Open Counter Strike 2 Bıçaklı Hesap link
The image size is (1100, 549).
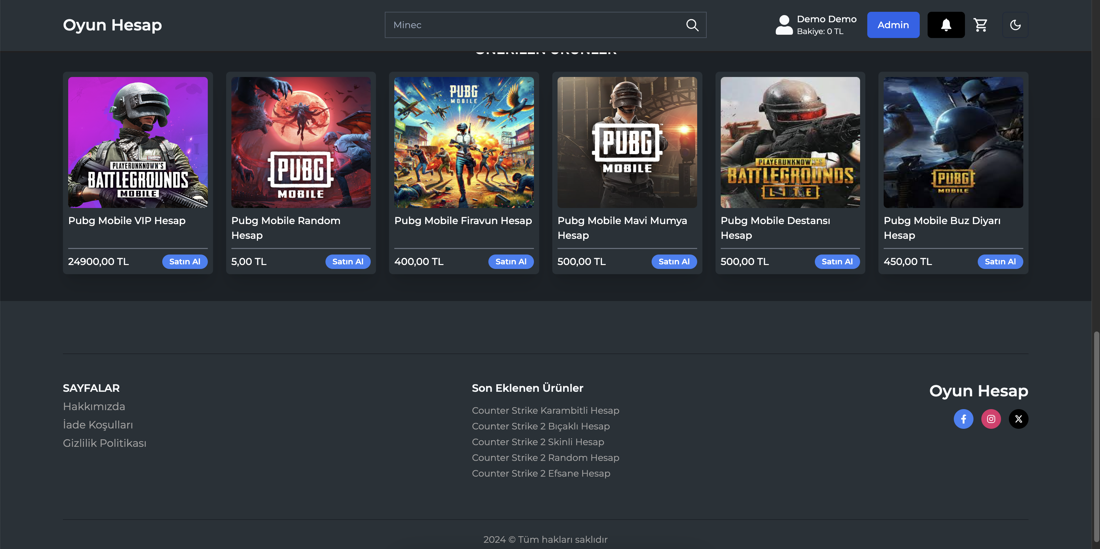pos(540,426)
